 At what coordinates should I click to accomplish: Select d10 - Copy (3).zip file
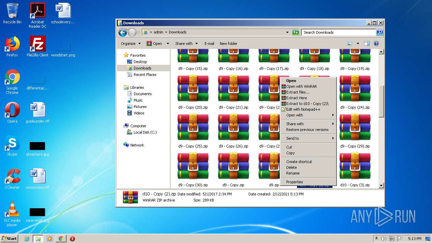[x=355, y=170]
